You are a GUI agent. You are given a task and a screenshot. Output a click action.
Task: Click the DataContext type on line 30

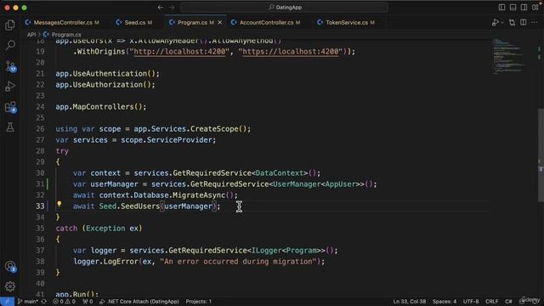(280, 173)
